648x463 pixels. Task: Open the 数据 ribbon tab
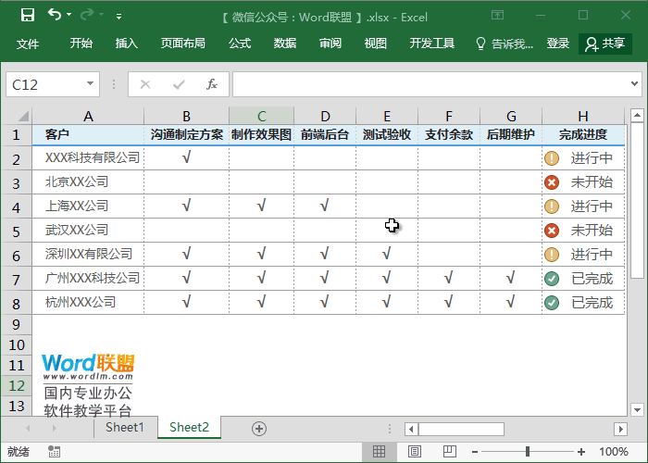[x=285, y=43]
